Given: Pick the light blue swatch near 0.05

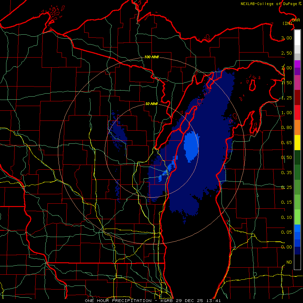Looking at the screenshot, I should 297,228.
